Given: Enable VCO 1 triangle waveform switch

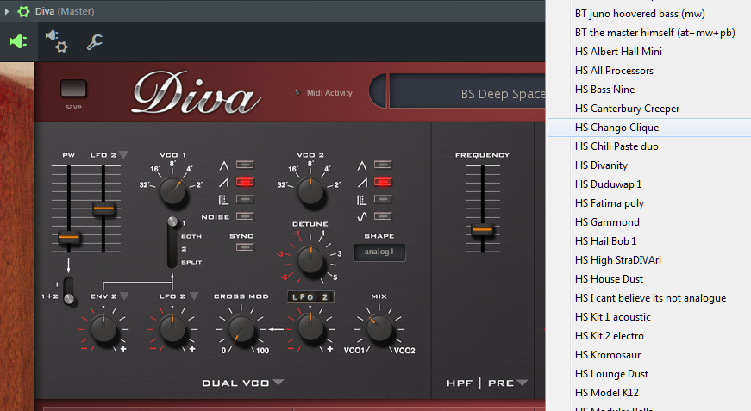Looking at the screenshot, I should (245, 165).
